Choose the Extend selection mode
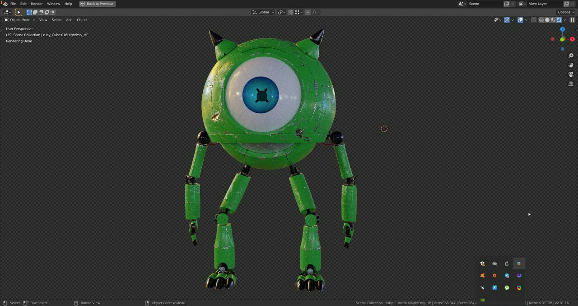 pyautogui.click(x=35, y=12)
